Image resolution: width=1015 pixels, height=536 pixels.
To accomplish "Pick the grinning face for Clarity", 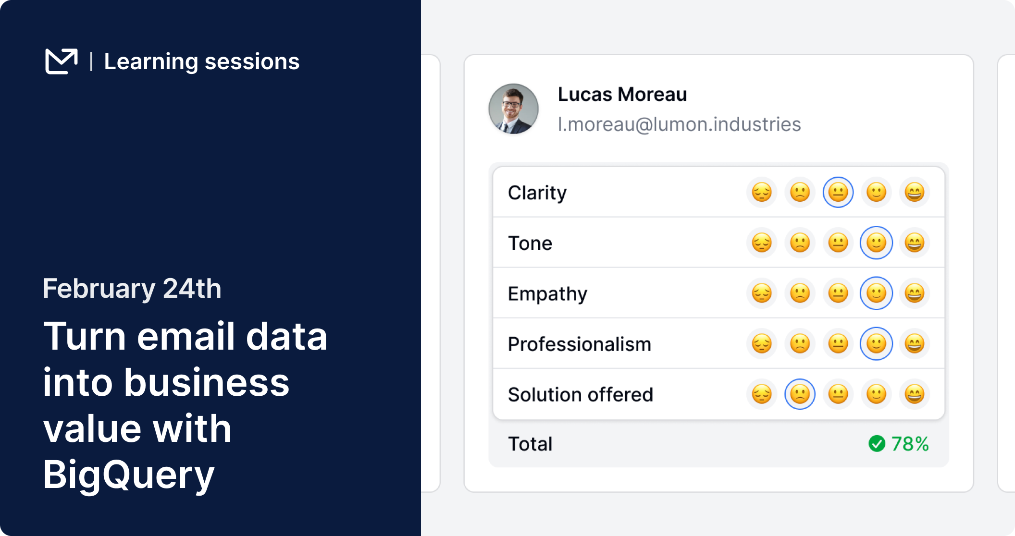I will tap(914, 193).
